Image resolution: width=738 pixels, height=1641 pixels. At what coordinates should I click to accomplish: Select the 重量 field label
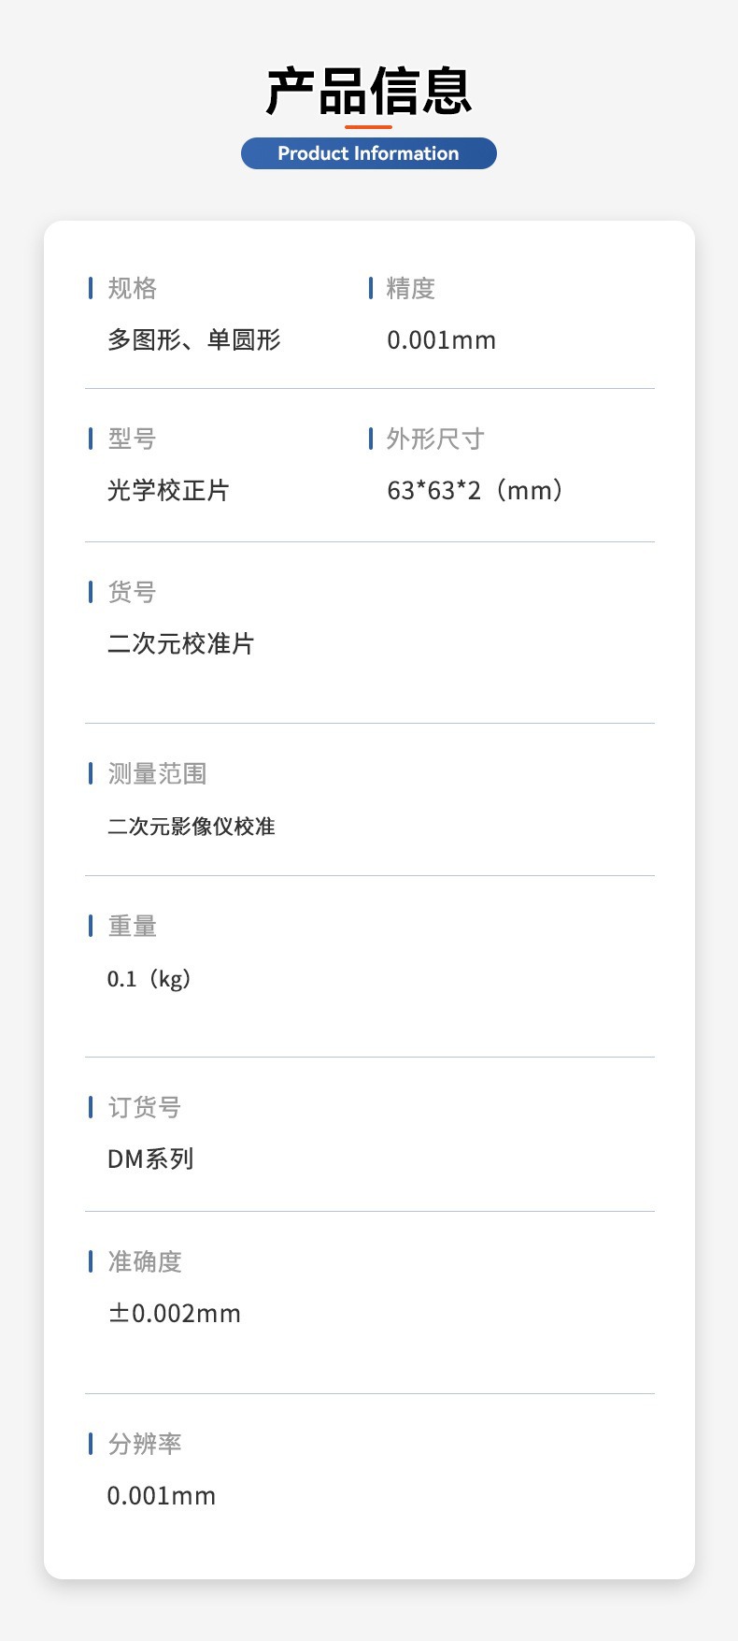click(132, 926)
